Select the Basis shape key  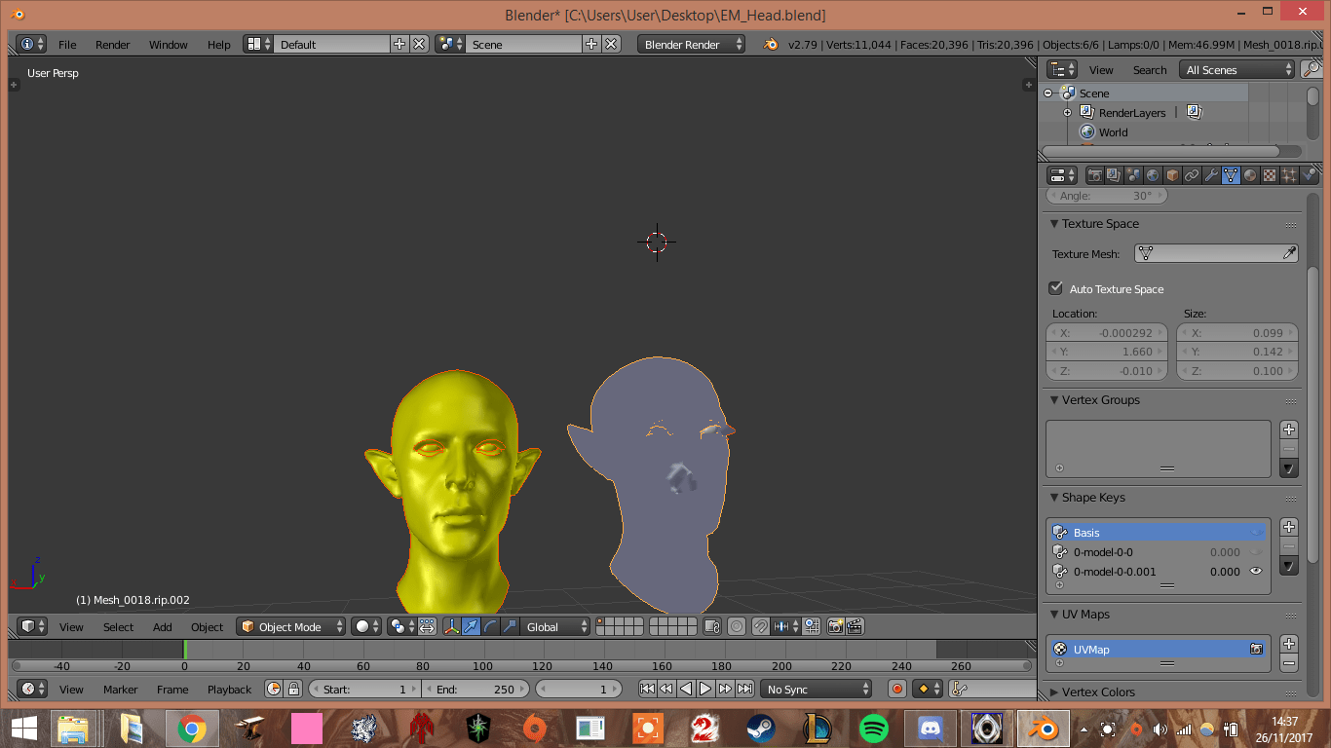click(1130, 532)
